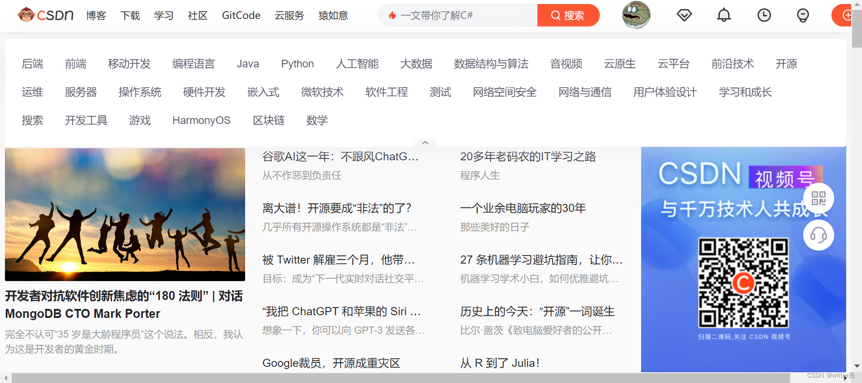Open the 学习 menu item
862x383 pixels.
pyautogui.click(x=164, y=15)
